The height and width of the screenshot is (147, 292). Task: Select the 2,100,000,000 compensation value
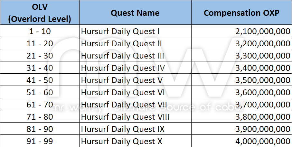coord(263,32)
